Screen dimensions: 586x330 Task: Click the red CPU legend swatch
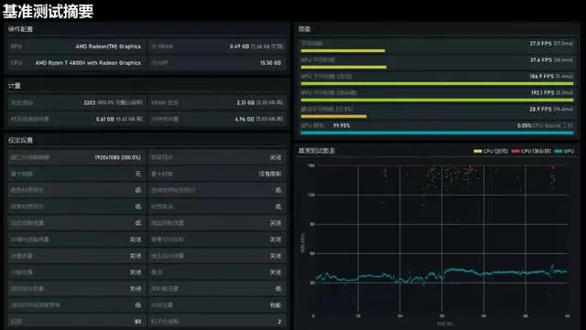pyautogui.click(x=515, y=151)
